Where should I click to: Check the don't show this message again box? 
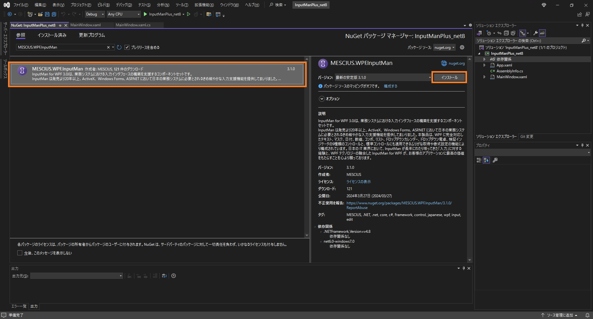click(20, 253)
